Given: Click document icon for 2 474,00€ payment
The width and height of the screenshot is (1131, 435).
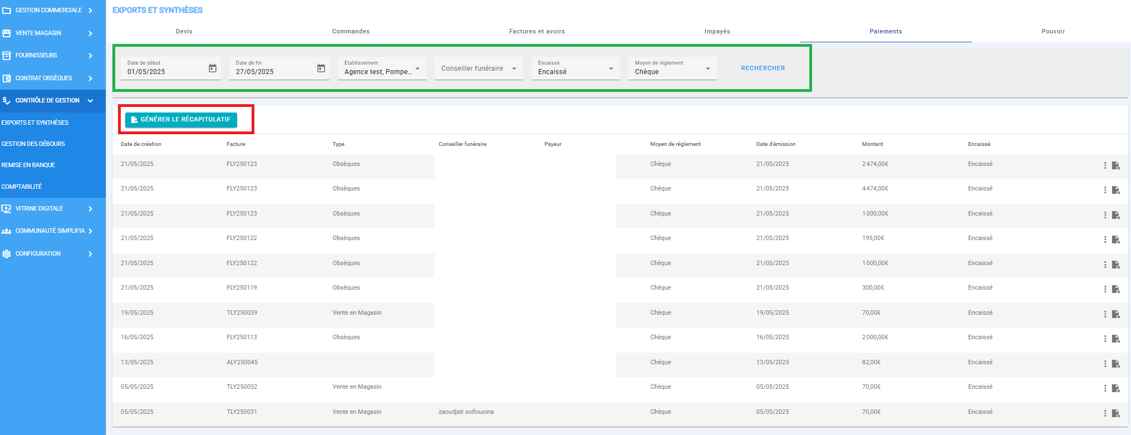Looking at the screenshot, I should 1116,165.
